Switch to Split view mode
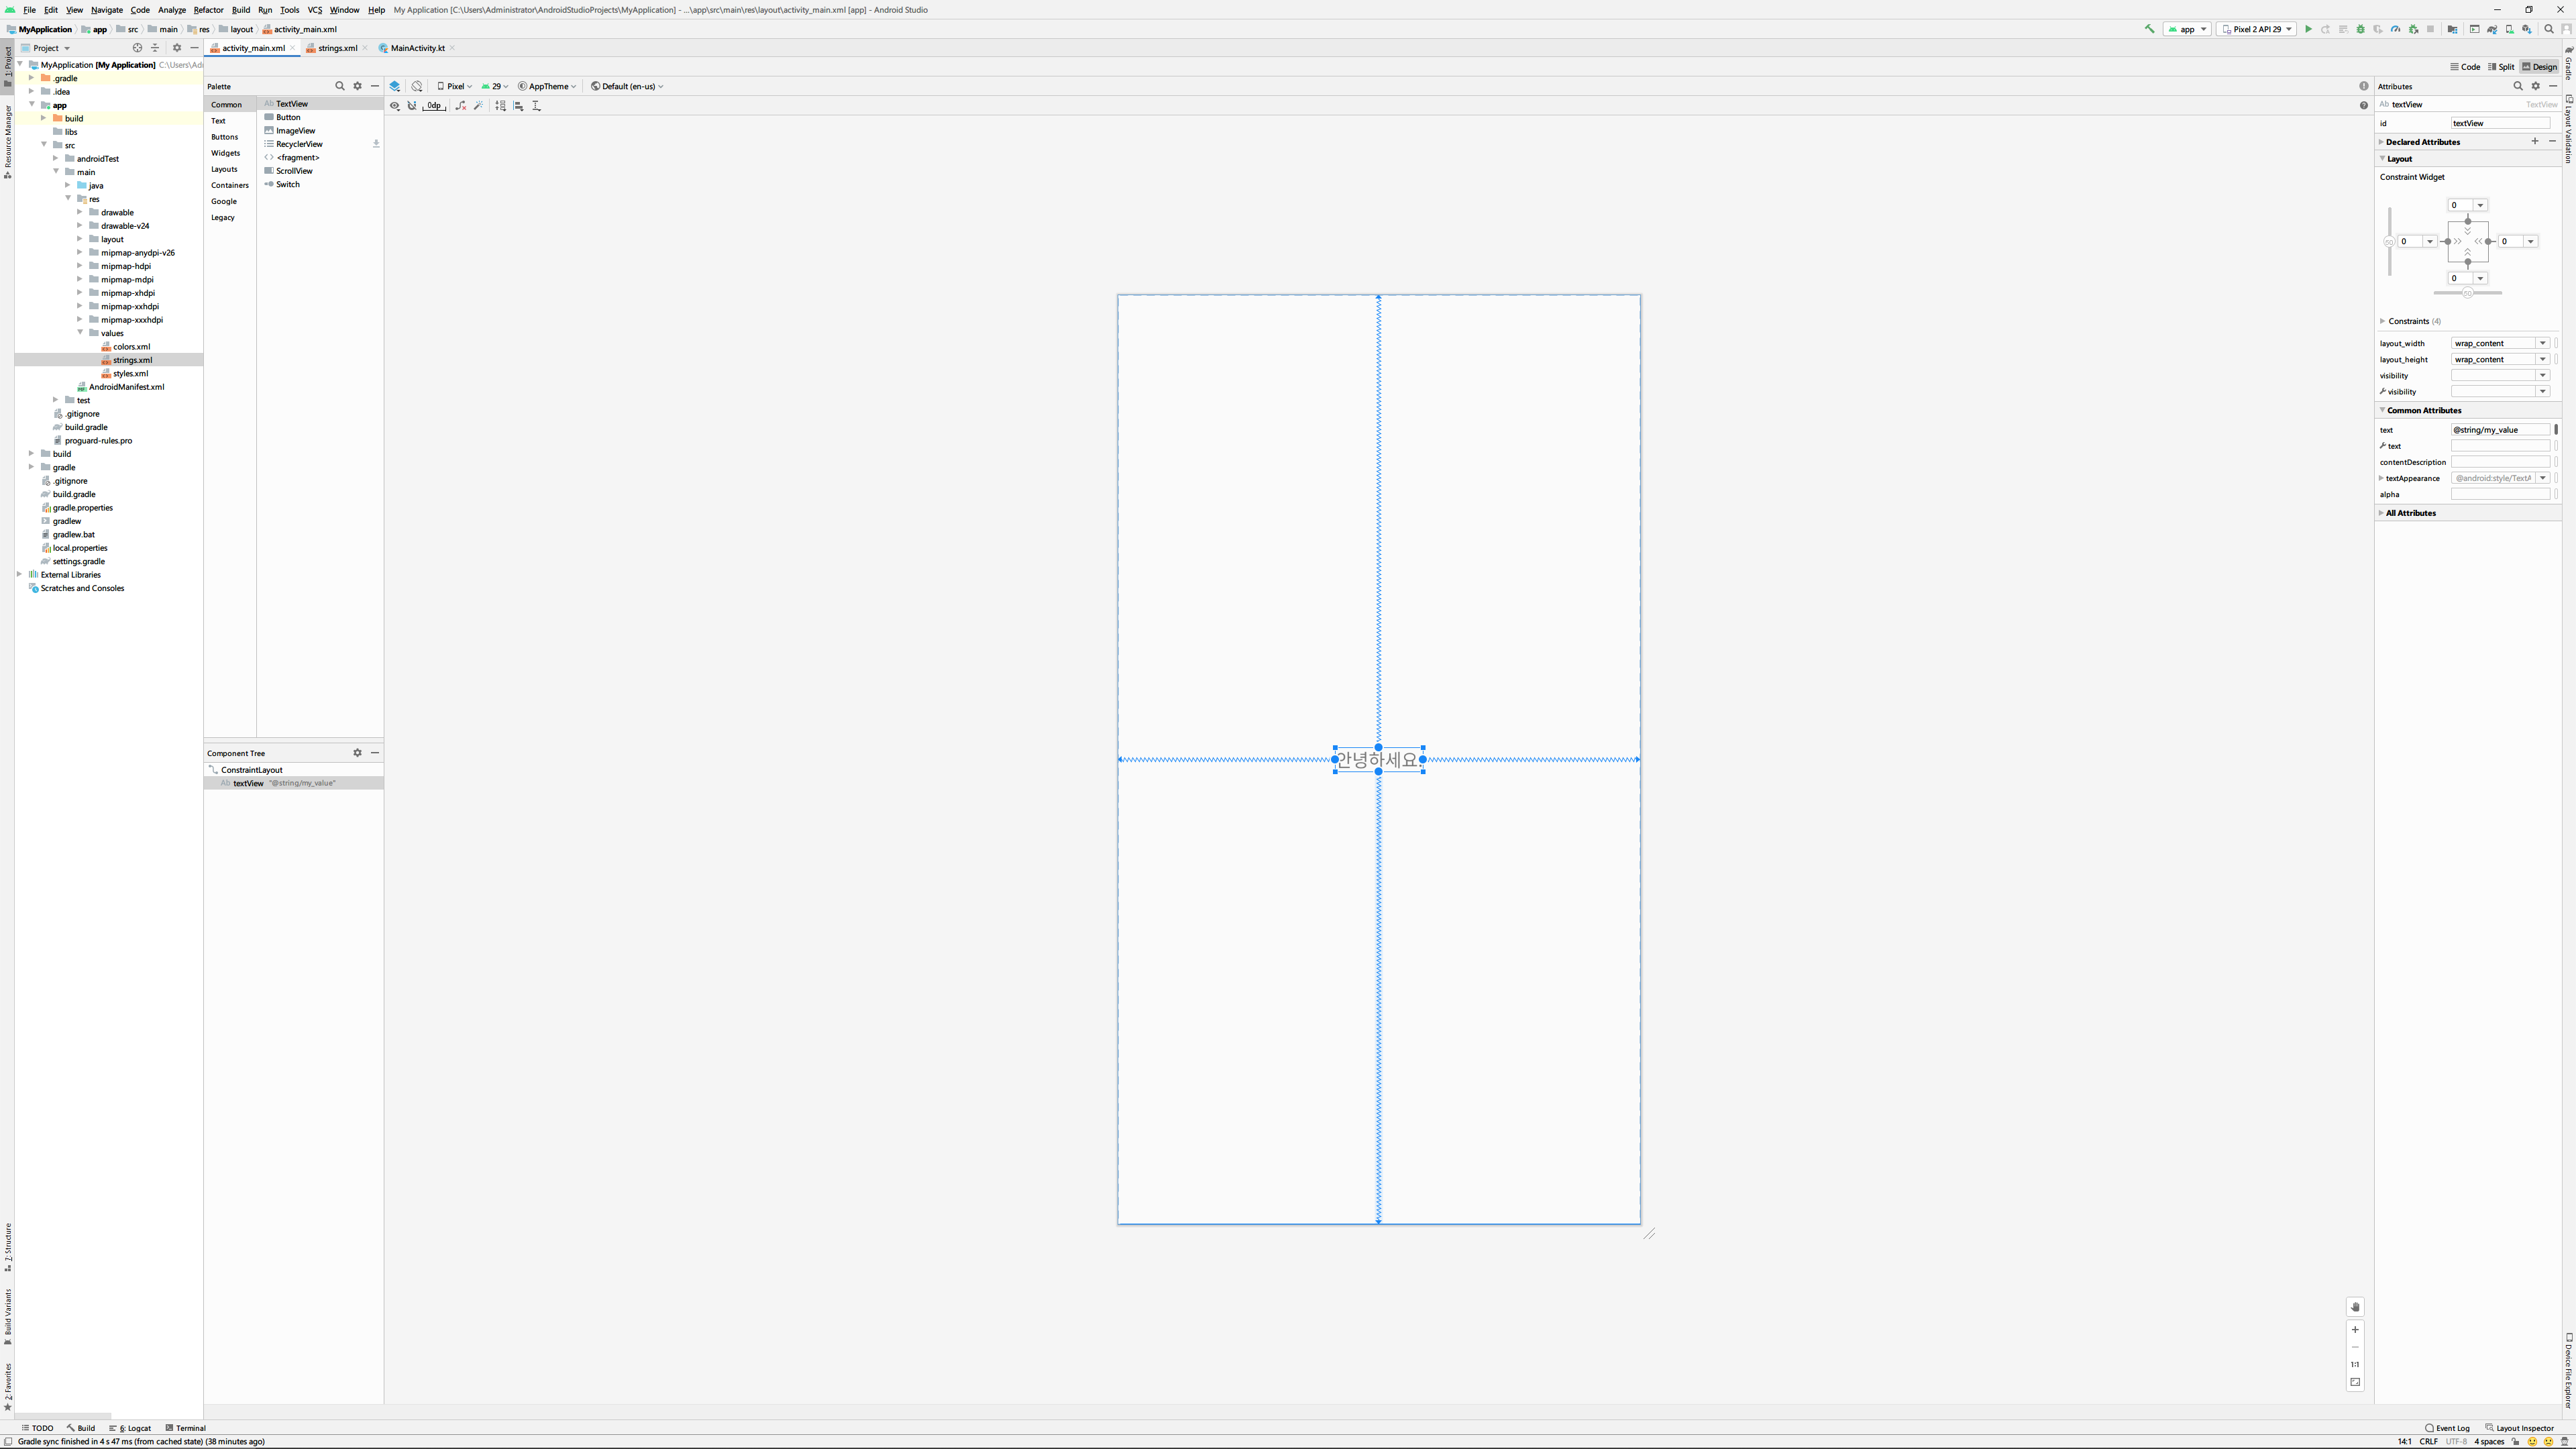This screenshot has height=1449, width=2576. [x=2501, y=67]
